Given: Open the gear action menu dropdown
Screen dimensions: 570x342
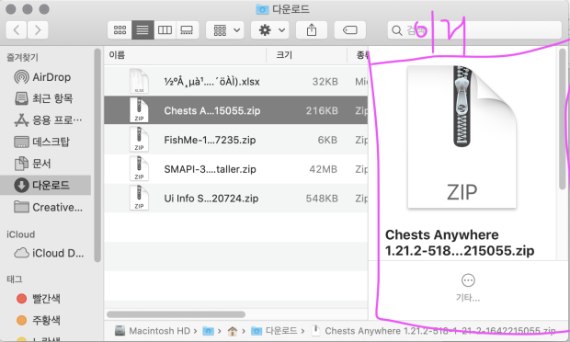Looking at the screenshot, I should (x=269, y=30).
